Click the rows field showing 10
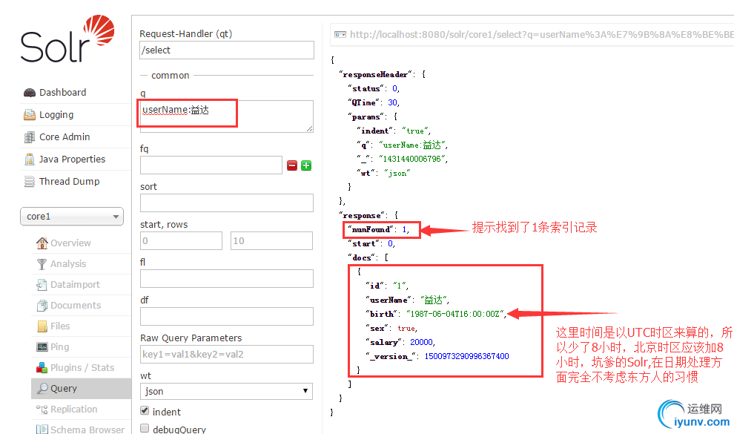Screen dimensions: 734x434 (271, 240)
